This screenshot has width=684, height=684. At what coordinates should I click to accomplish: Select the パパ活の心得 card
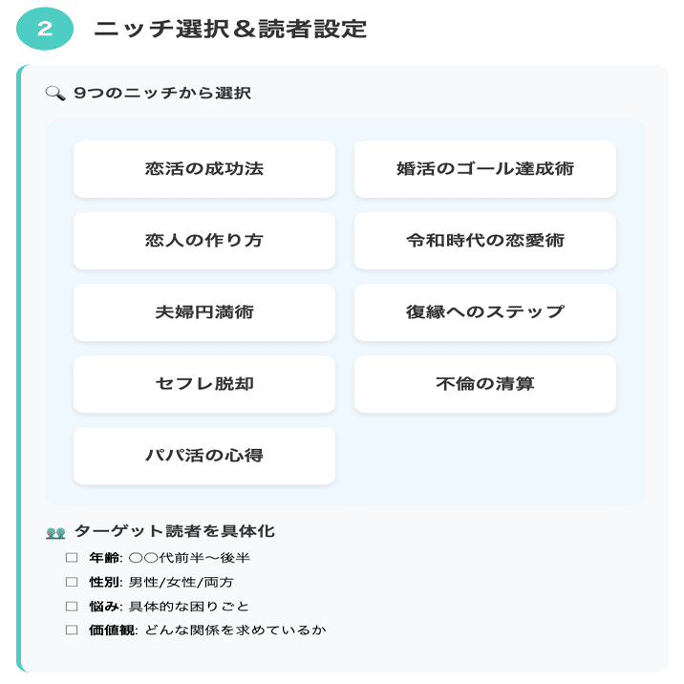tap(203, 456)
